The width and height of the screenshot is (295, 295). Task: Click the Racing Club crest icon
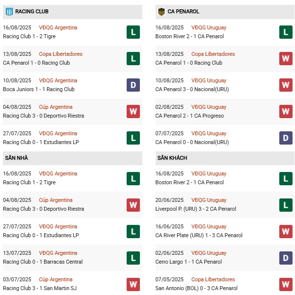coord(8,11)
